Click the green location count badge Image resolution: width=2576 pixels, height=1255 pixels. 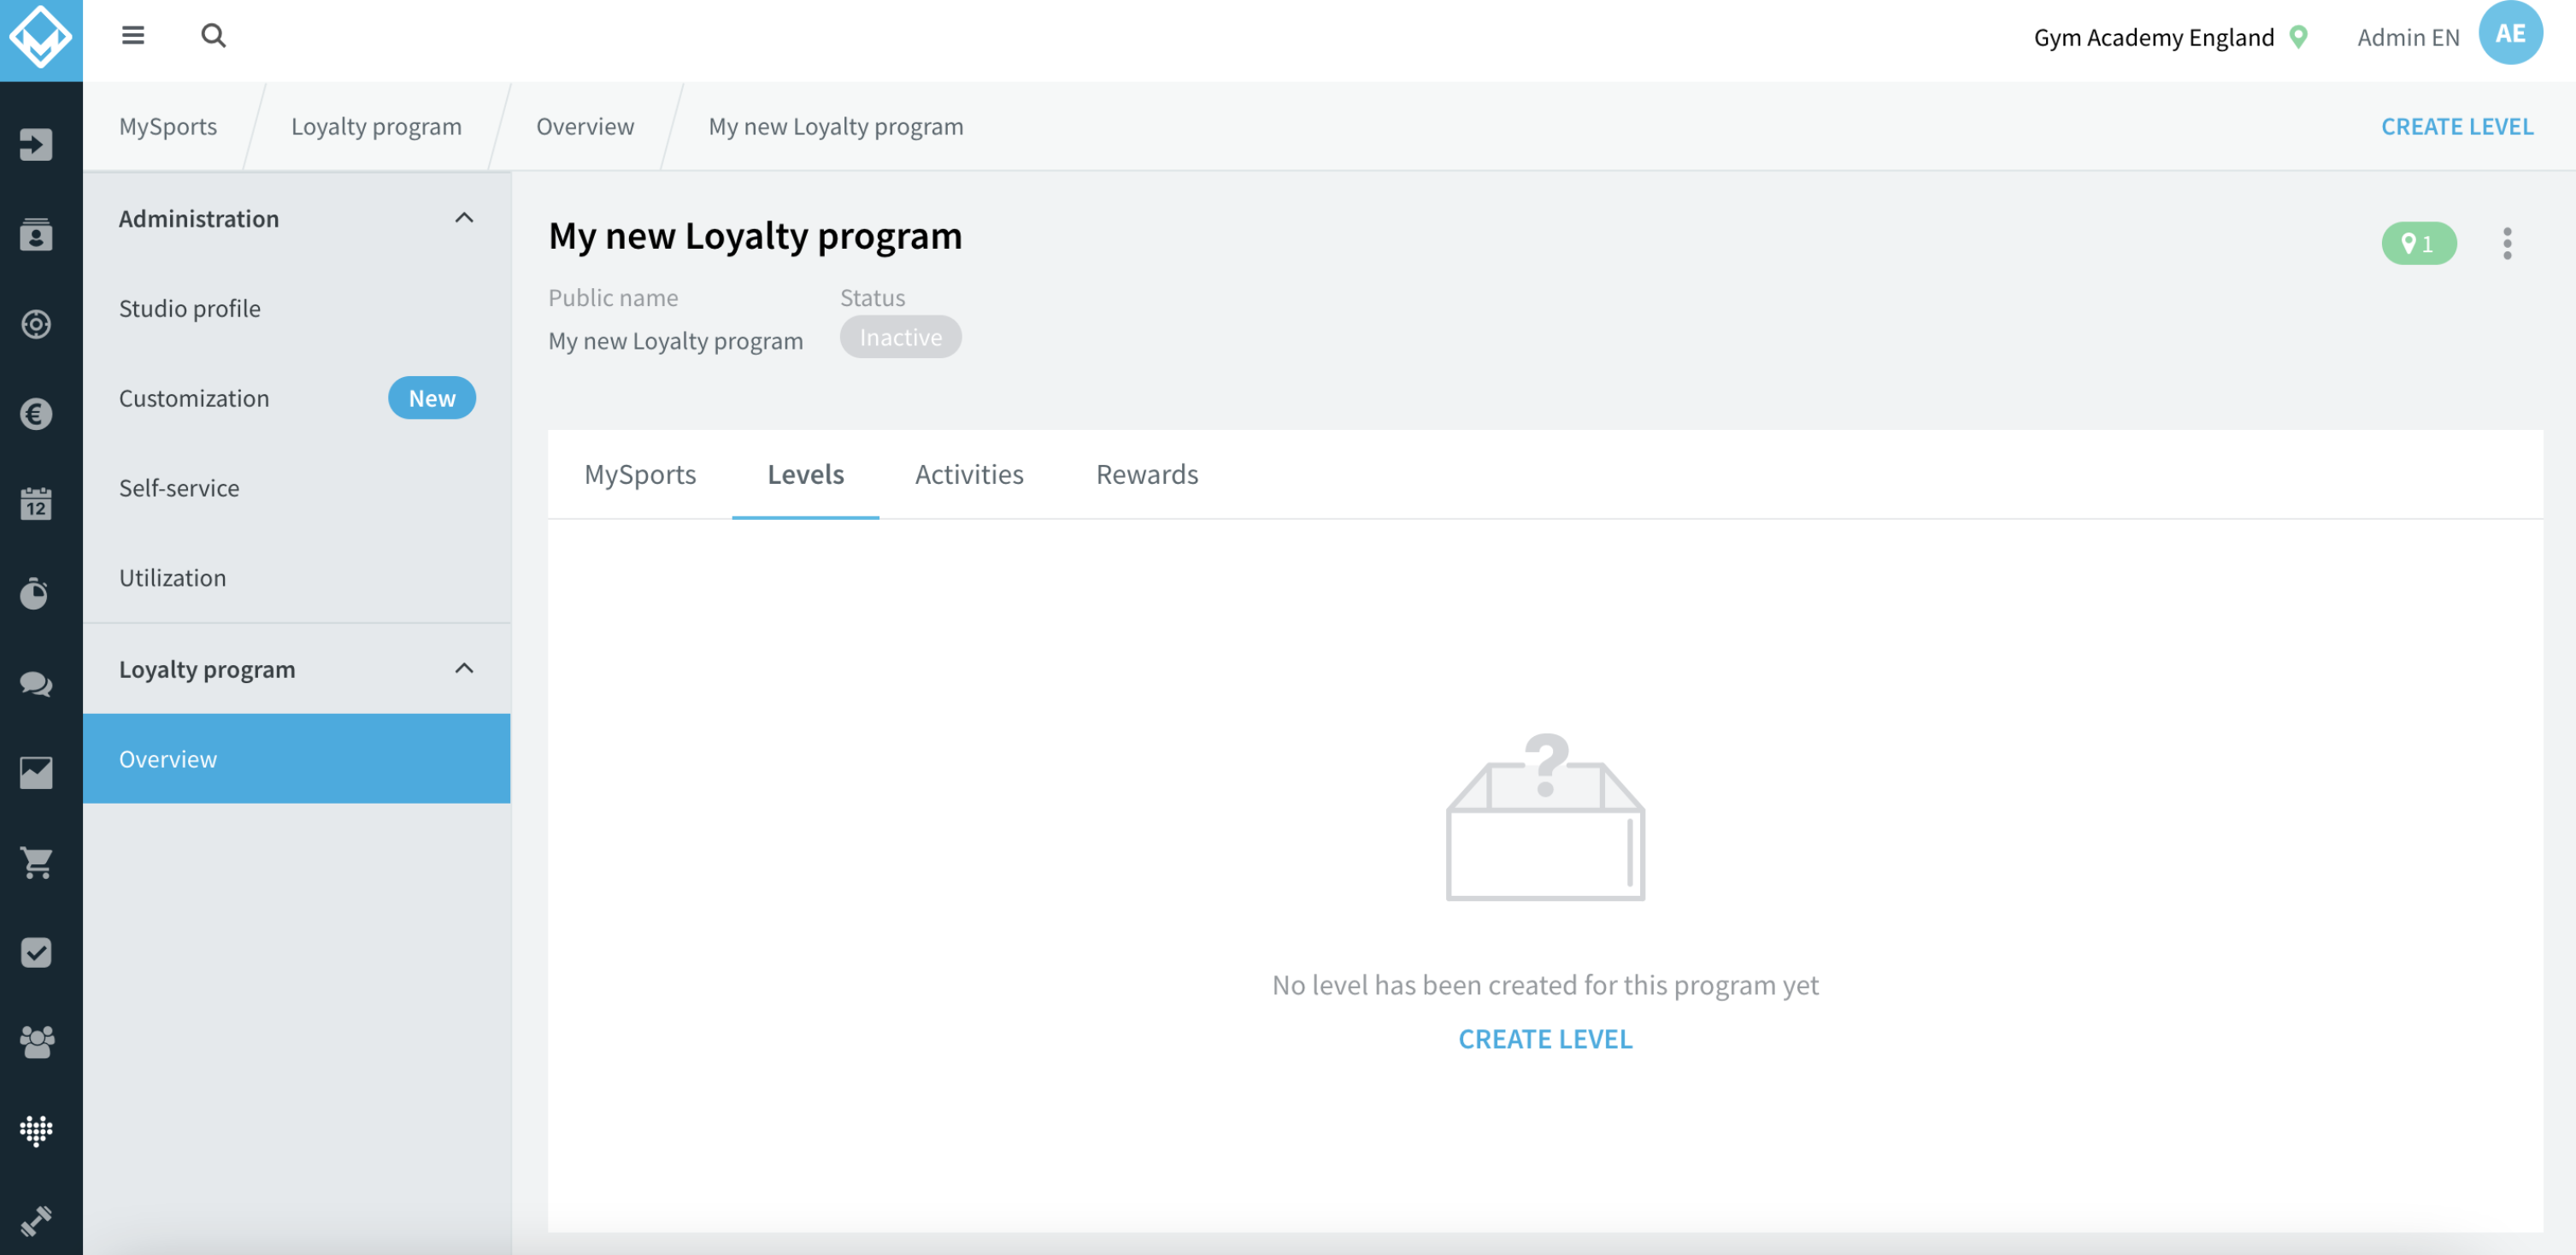click(2418, 243)
